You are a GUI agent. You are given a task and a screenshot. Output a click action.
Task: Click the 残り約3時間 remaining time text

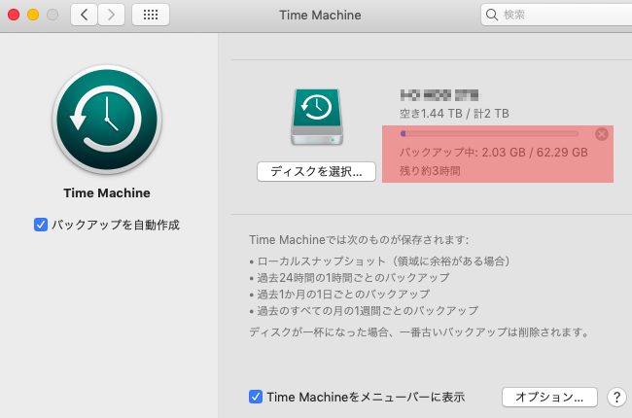click(430, 170)
